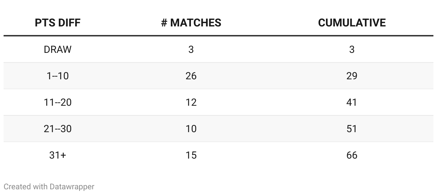Select the DRAW row label
This screenshot has width=437, height=195.
[58, 49]
